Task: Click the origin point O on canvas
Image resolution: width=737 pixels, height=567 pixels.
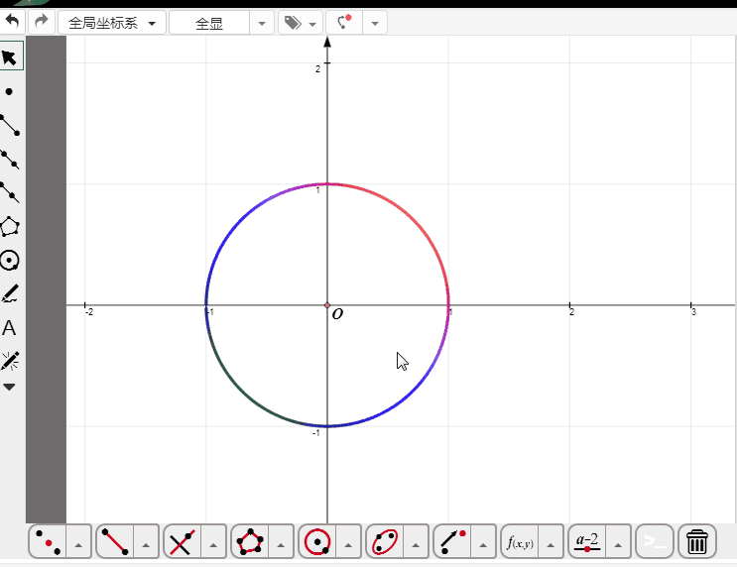Action: click(x=327, y=305)
